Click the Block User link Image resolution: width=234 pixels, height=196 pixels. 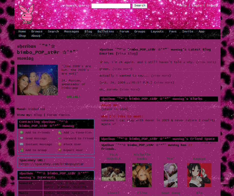[x=72, y=144]
